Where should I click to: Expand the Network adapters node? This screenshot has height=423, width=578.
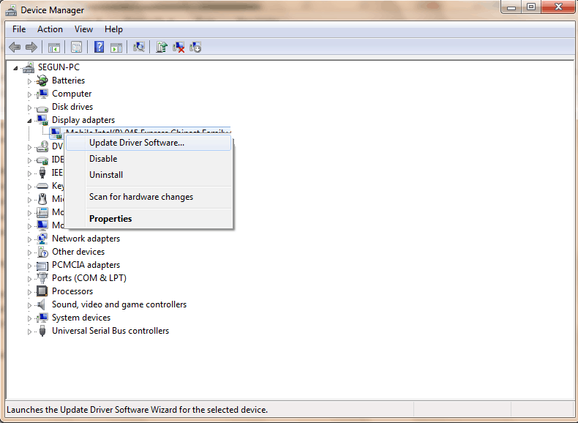coord(29,239)
